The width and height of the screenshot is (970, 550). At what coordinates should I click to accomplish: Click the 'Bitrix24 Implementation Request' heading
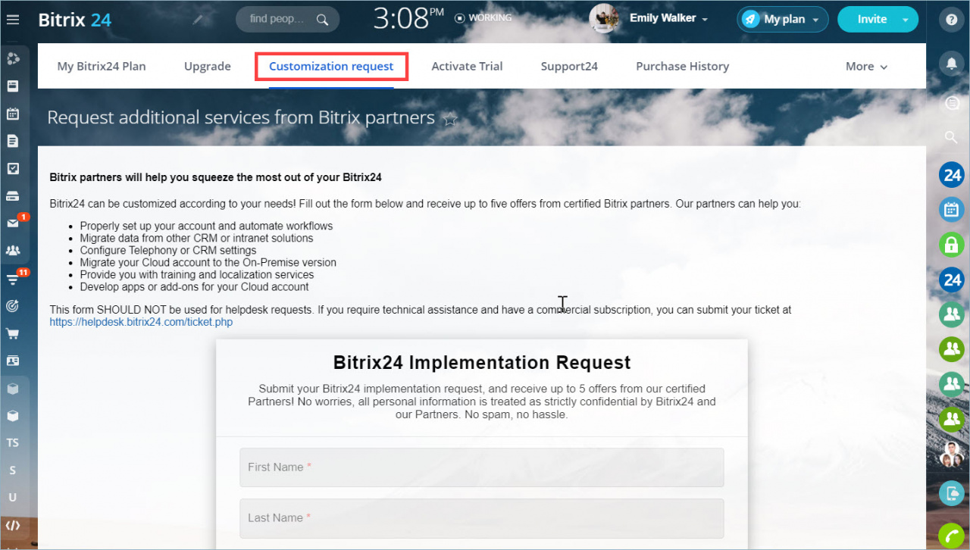point(482,363)
